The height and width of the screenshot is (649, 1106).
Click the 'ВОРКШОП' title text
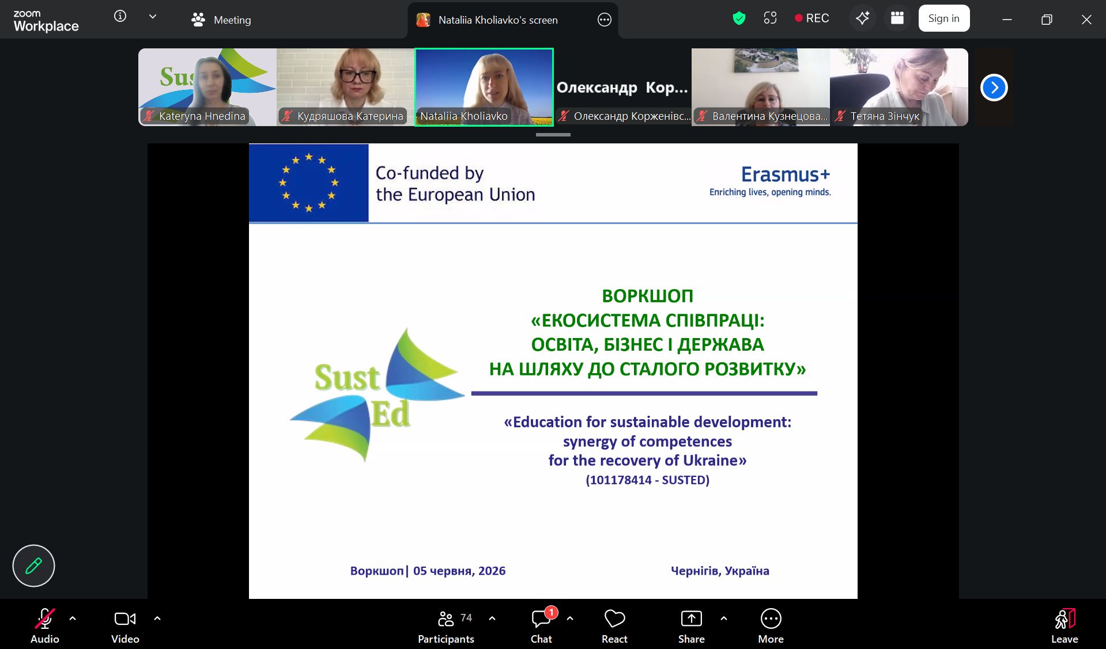(647, 295)
